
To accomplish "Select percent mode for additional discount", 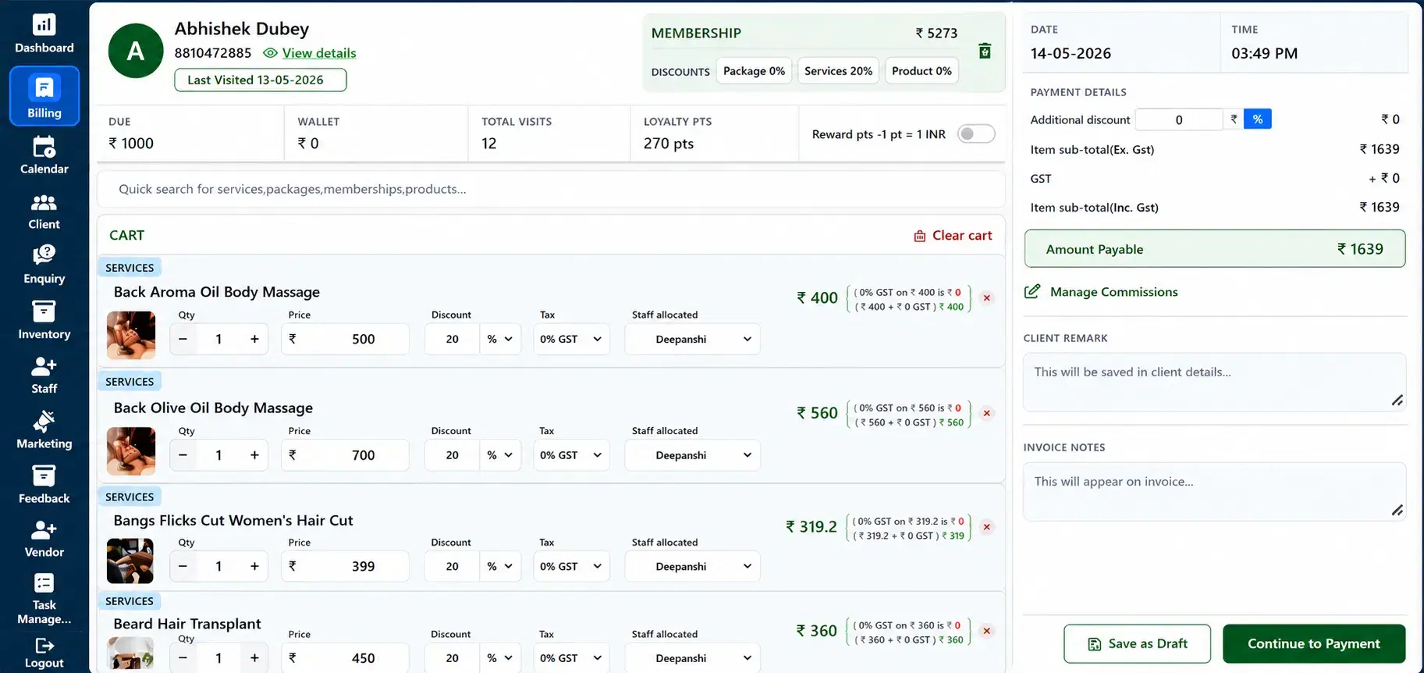I will [x=1257, y=119].
